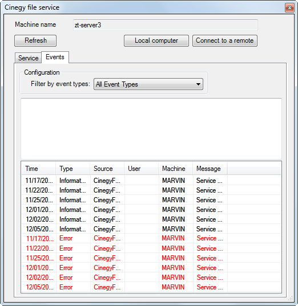The image size is (298, 306).
Task: Select the 12/05 Information event row time
Action: (39, 229)
